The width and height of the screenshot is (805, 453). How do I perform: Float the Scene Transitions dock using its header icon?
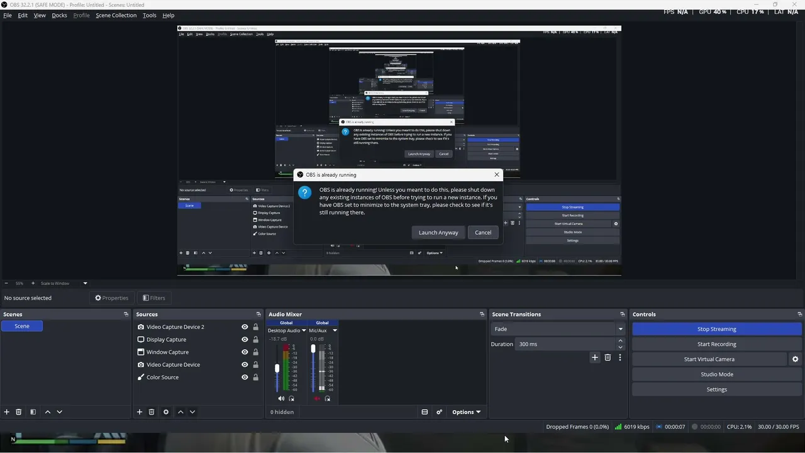623,314
